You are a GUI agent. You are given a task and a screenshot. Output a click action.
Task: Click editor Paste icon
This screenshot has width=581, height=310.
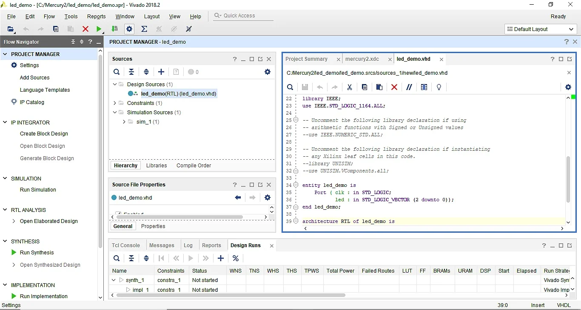379,87
